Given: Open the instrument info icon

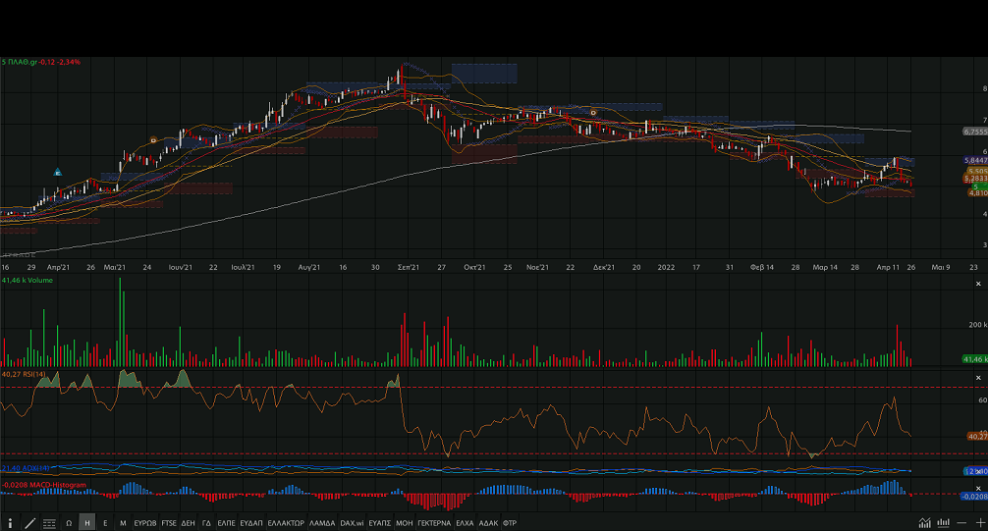Looking at the screenshot, I should (x=11, y=523).
